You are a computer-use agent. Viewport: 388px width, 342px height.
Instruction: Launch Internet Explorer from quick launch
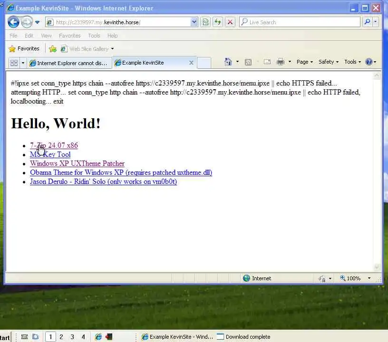click(98, 337)
